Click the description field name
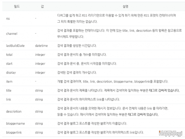 pyautogui.click(x=14, y=111)
